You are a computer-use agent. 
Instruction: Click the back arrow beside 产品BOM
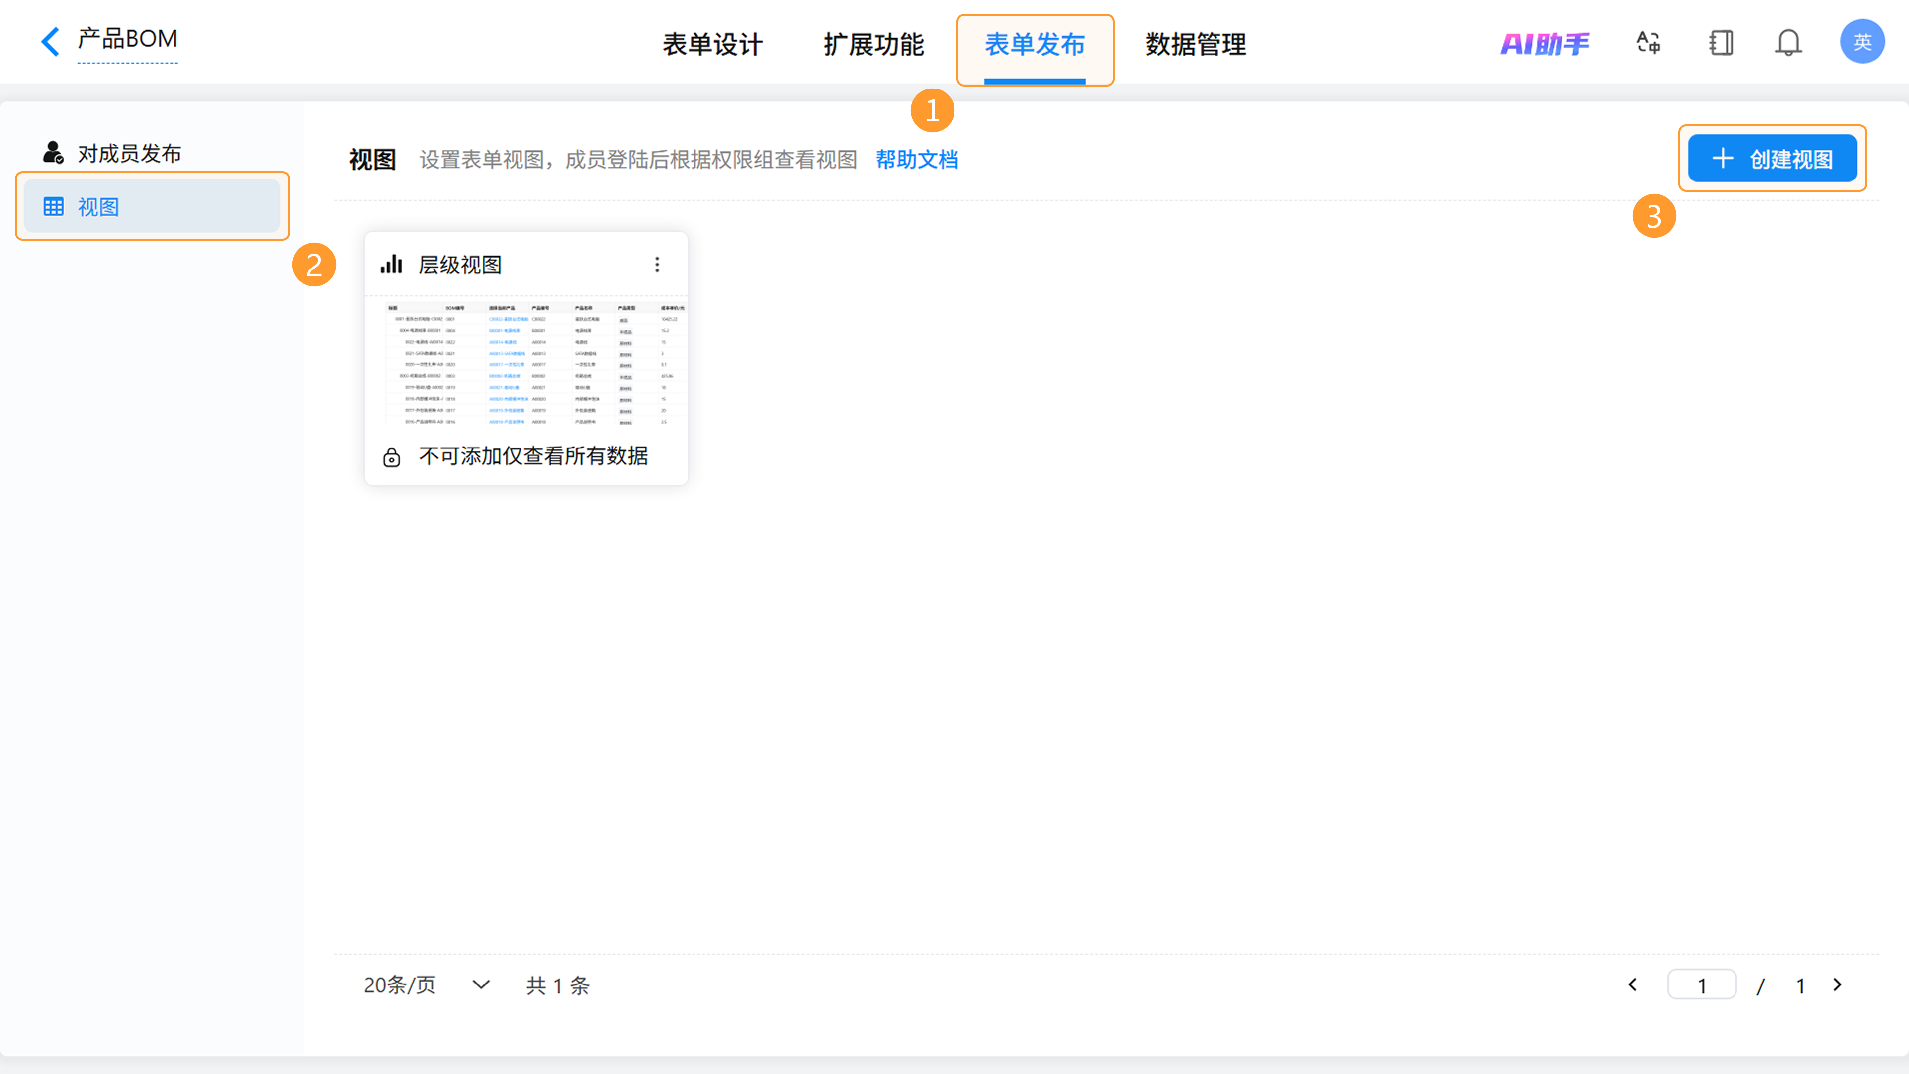coord(50,41)
